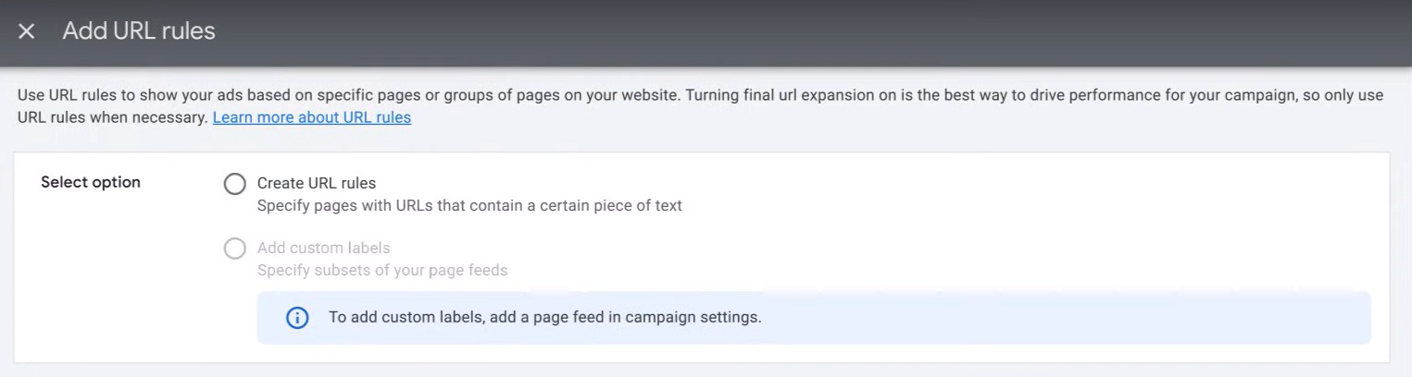Click the URL rules when necessary text

click(x=113, y=117)
